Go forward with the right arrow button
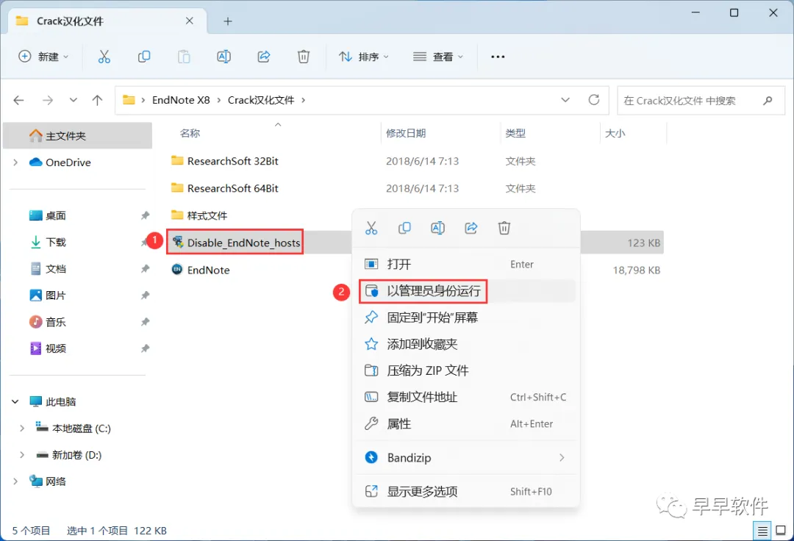 click(x=48, y=100)
